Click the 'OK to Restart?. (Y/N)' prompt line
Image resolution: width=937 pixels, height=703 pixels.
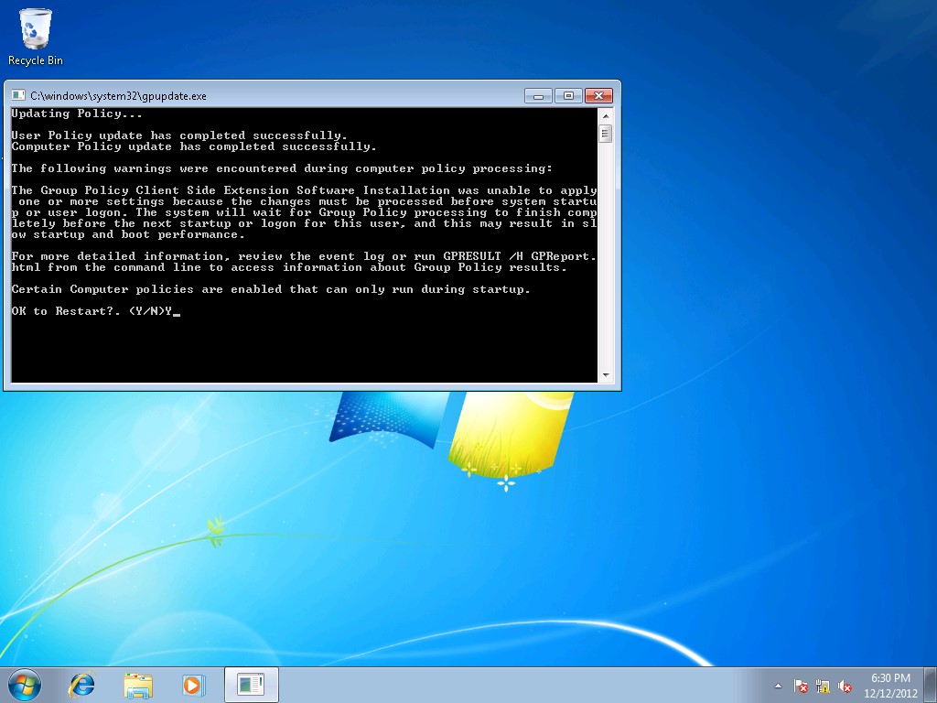(x=95, y=311)
